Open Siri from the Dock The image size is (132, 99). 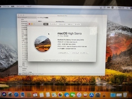[x=4, y=94]
